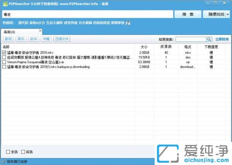Focus the main search box containing 毒液
Screen dimensions: 232x165
click(88, 14)
